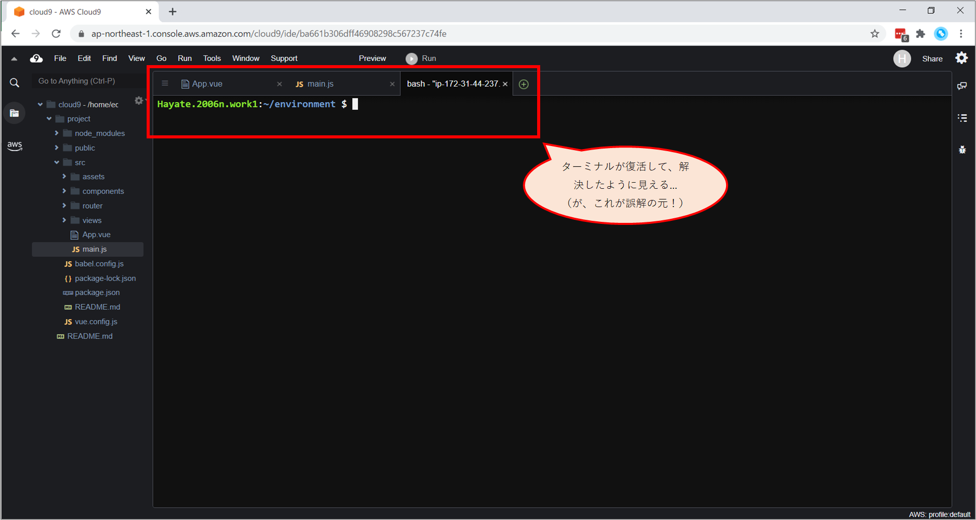Open the Tools menu
The width and height of the screenshot is (976, 520).
point(212,59)
